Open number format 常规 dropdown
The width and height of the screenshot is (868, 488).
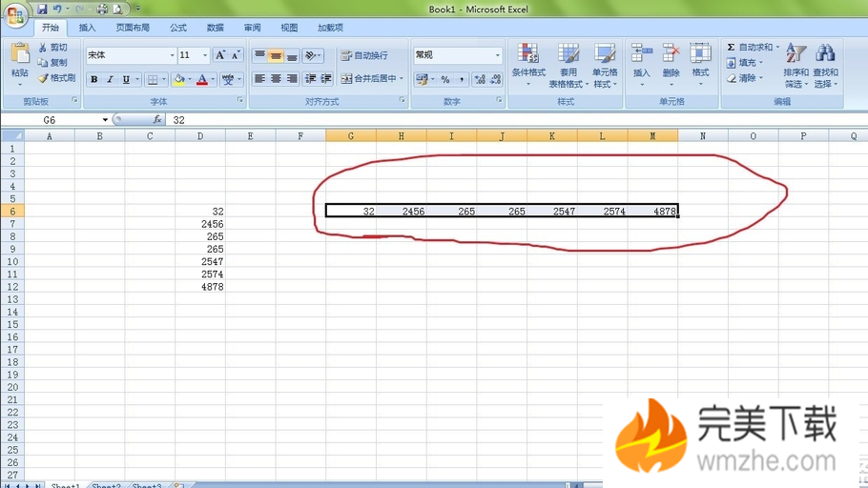tap(497, 55)
